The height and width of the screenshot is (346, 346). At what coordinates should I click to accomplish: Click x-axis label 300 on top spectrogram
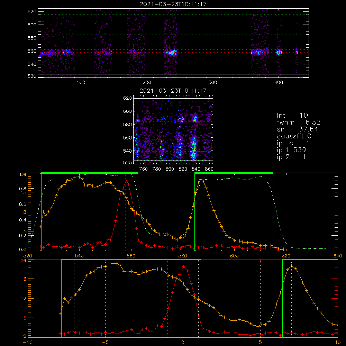tap(213, 83)
